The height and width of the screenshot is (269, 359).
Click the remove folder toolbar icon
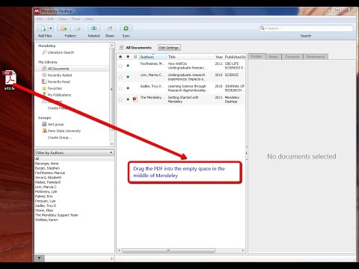point(78,28)
